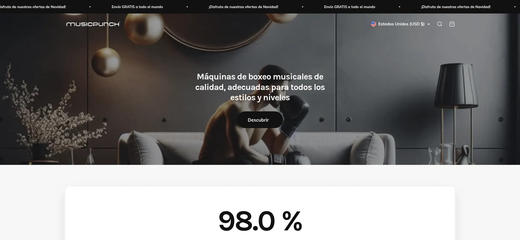The height and width of the screenshot is (240, 520).
Task: Click the cut-off announcement at the bar's left edge
Action: pyautogui.click(x=33, y=7)
